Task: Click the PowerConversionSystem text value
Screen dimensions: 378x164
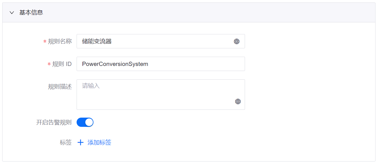Action: (x=115, y=64)
